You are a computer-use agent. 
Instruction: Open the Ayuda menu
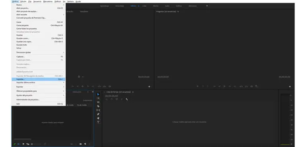coord(78,1)
